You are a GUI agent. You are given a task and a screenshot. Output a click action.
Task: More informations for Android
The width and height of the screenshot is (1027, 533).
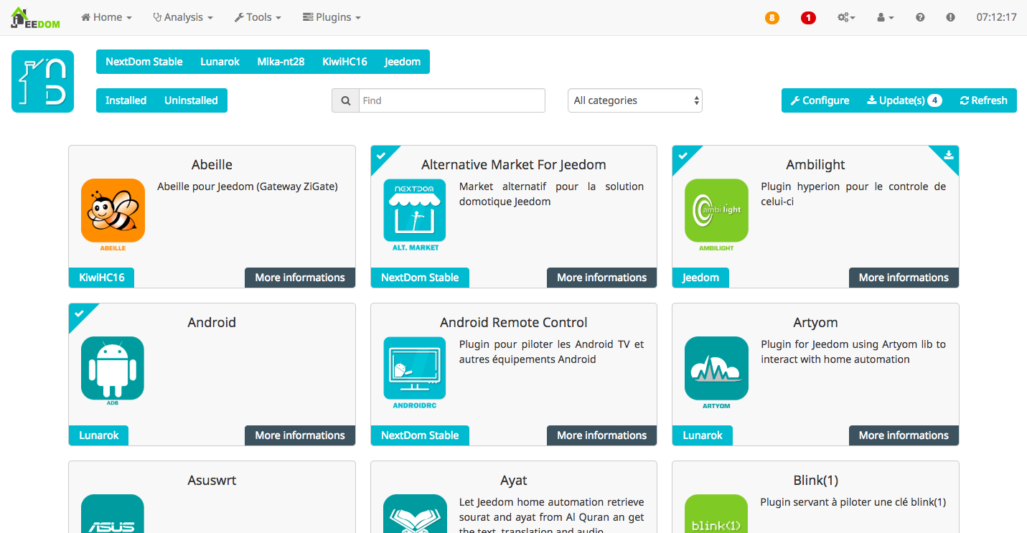tap(300, 435)
